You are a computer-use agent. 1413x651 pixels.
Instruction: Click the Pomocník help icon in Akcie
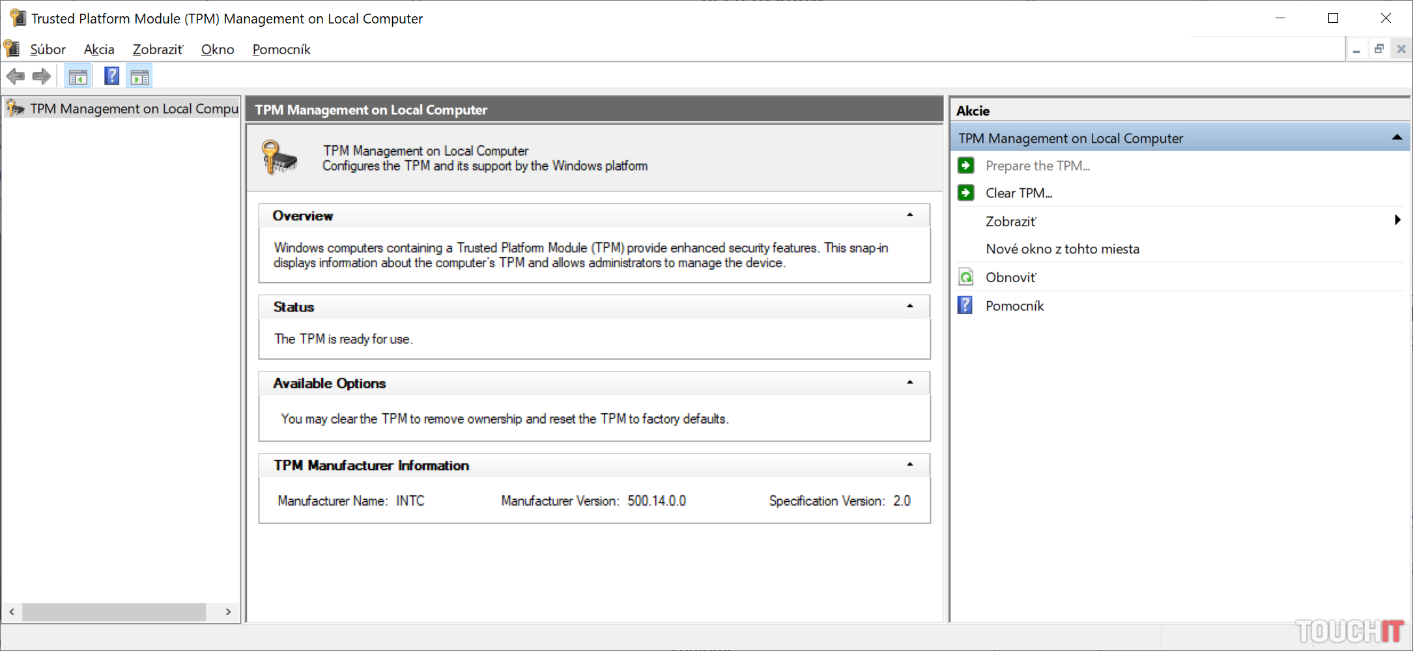click(965, 306)
